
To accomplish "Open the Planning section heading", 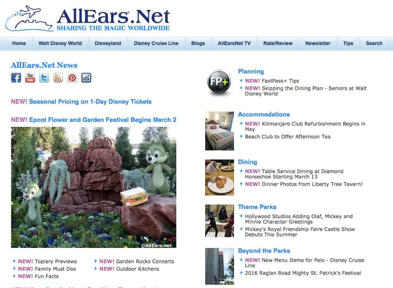I will 251,71.
